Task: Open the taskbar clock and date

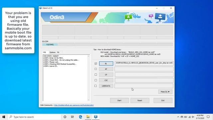Action: 200,117
